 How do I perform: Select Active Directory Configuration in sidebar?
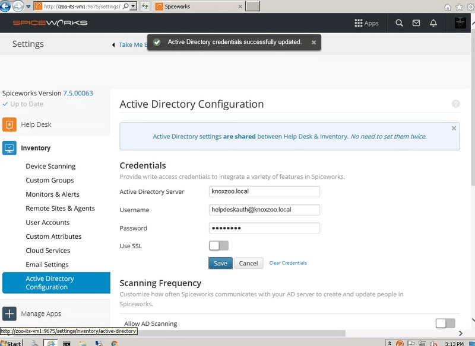tap(56, 283)
